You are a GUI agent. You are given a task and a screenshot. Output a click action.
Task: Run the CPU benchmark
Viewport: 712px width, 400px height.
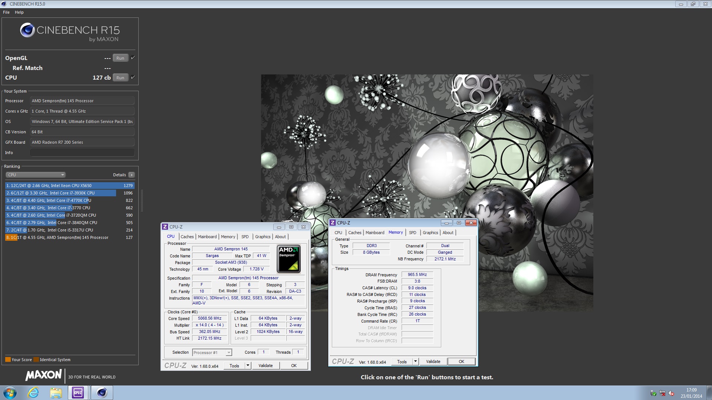[120, 77]
